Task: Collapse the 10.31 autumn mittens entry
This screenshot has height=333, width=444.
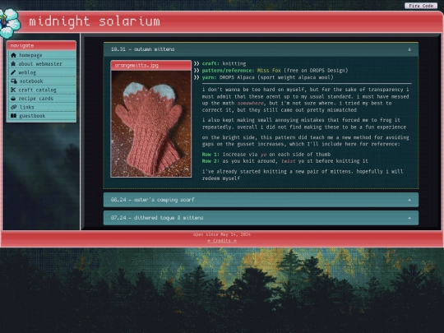Action: 261,49
